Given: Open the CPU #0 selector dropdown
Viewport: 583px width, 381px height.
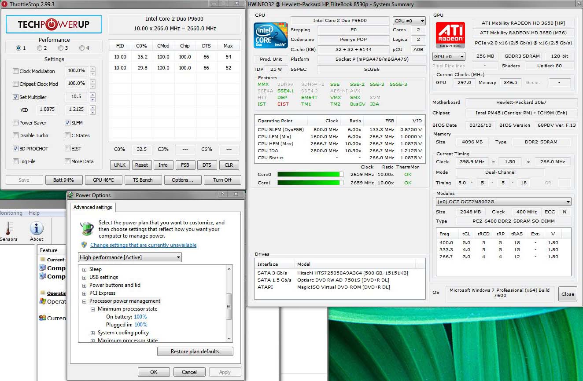Looking at the screenshot, I should tap(409, 21).
